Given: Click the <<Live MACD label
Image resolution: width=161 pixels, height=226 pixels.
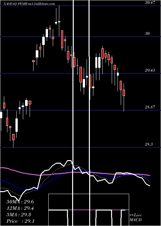Looking at the screenshot, I should point(136,217).
